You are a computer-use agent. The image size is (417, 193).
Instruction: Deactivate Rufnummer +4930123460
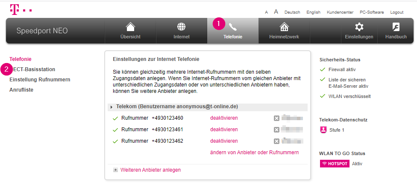[x=224, y=118]
